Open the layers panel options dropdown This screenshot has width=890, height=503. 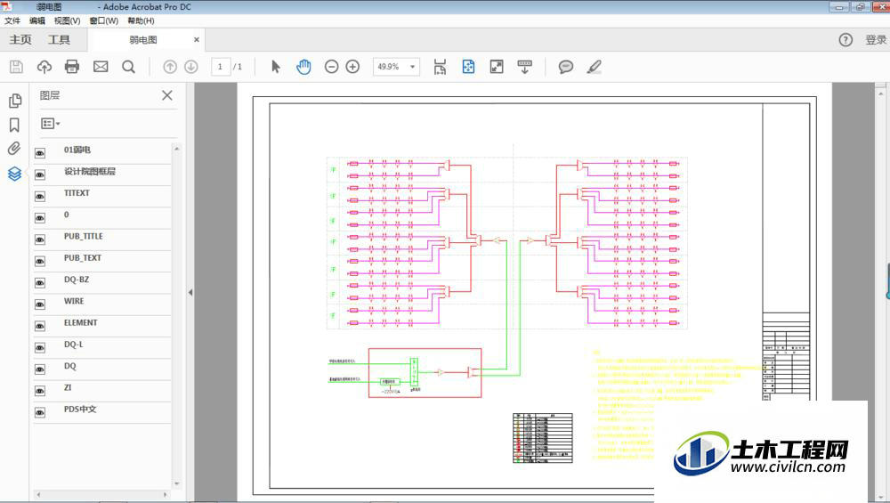pyautogui.click(x=50, y=123)
